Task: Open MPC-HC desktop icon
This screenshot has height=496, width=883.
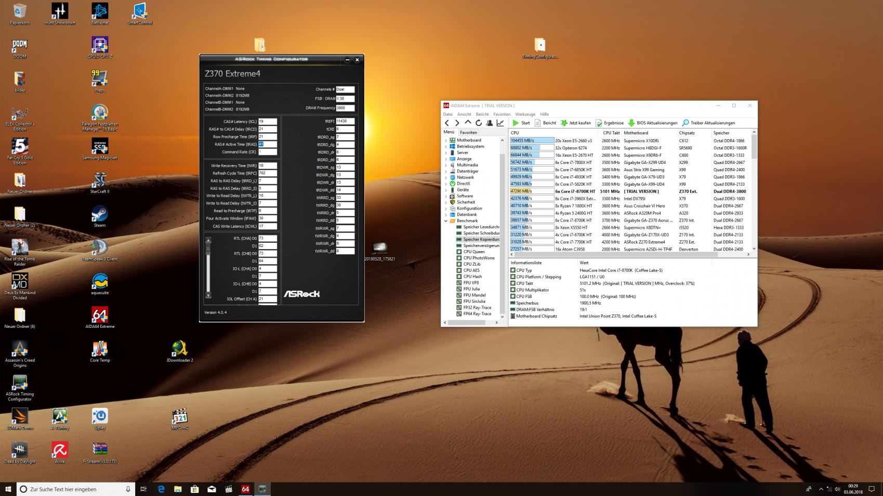Action: 180,419
